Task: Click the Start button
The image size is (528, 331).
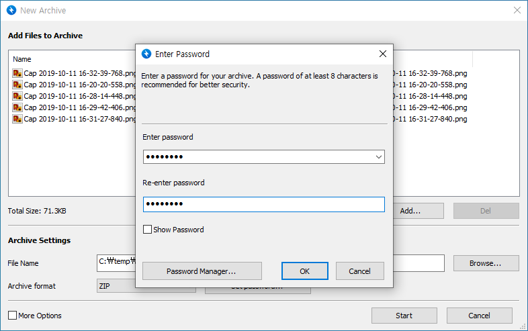Action: click(404, 316)
